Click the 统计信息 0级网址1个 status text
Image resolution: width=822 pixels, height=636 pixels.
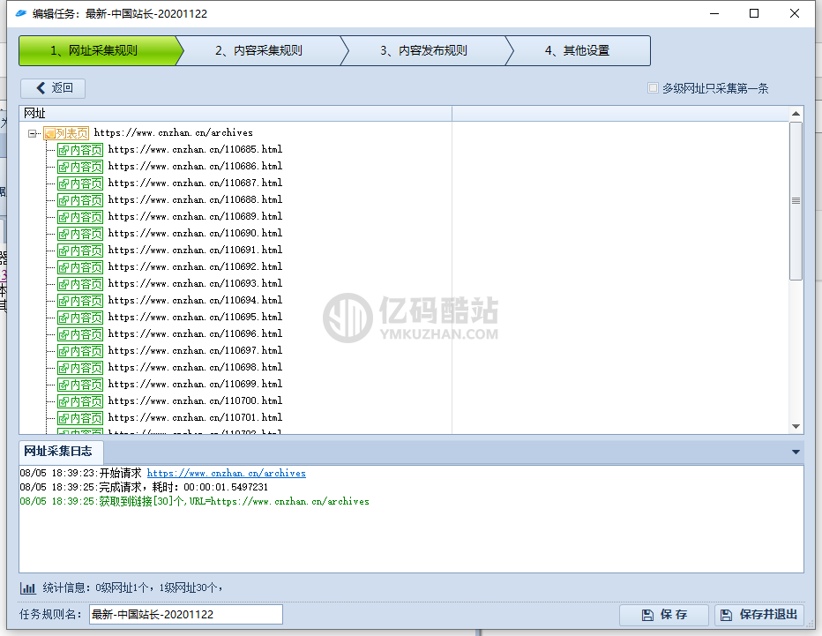[x=132, y=587]
